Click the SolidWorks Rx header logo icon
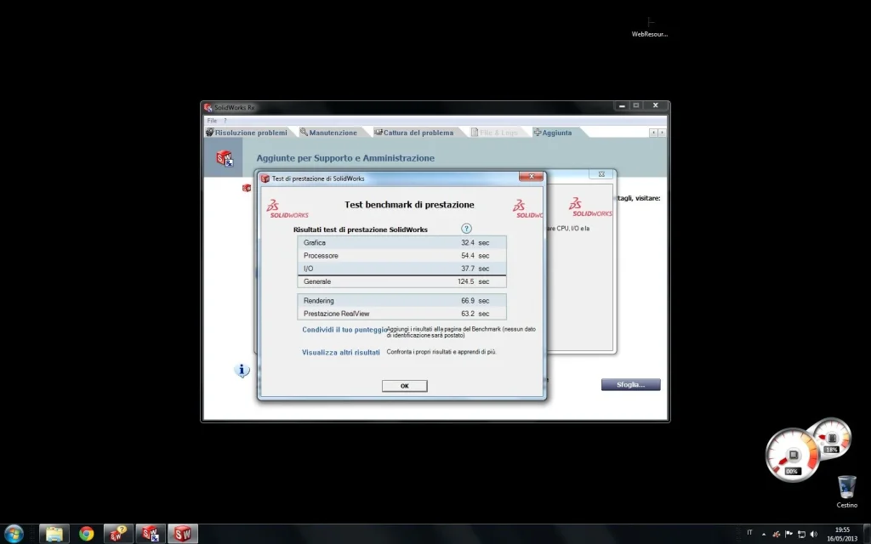871x544 pixels. [225, 158]
